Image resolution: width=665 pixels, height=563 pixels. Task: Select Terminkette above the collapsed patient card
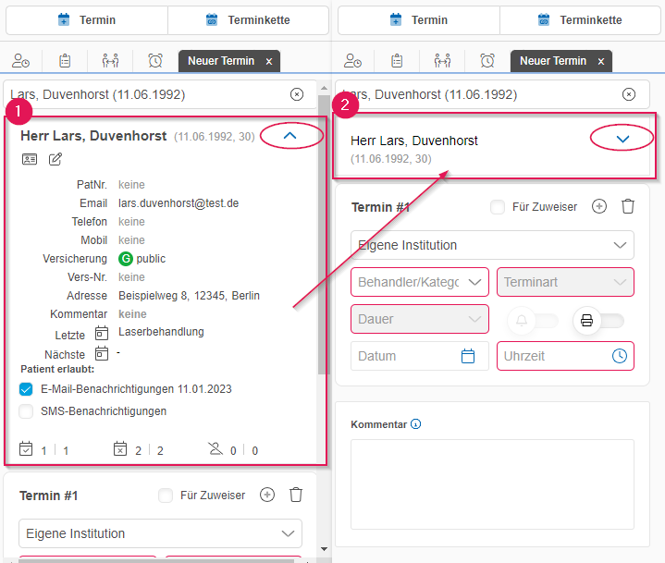point(582,20)
